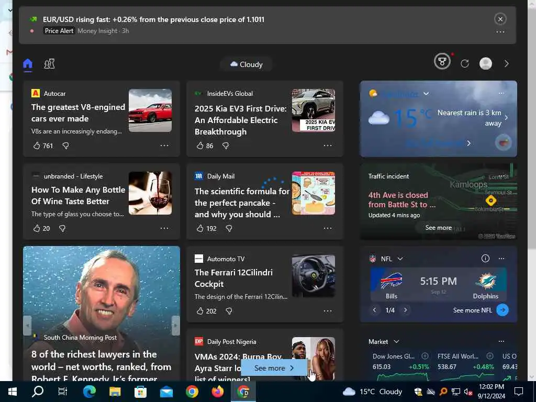Open the NFL card info icon
536x402 pixels.
point(485,259)
